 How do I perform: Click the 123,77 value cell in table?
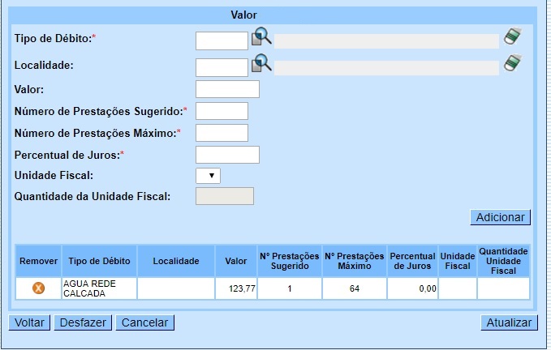(x=236, y=288)
